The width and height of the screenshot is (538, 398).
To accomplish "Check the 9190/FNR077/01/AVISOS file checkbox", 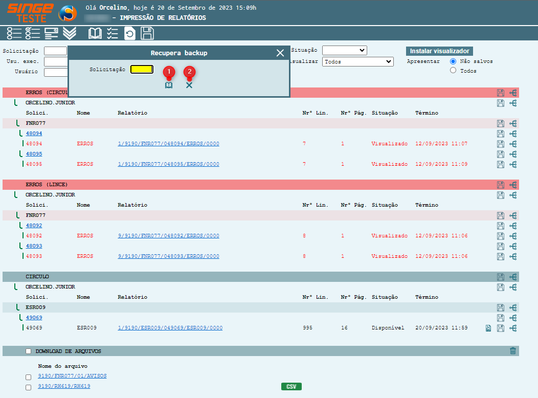I will click(29, 377).
